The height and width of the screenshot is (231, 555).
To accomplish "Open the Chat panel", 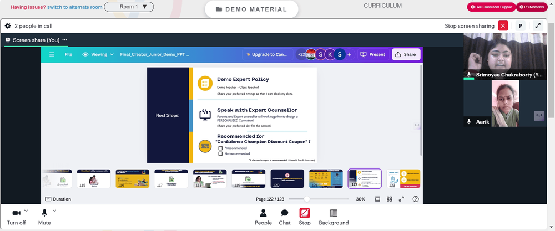I will pyautogui.click(x=285, y=217).
